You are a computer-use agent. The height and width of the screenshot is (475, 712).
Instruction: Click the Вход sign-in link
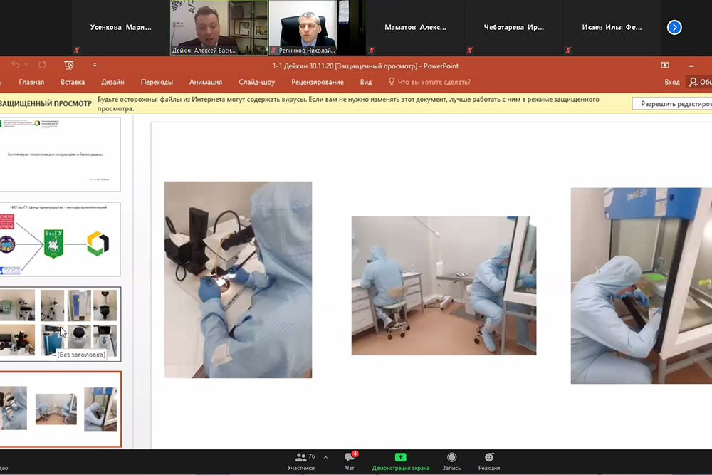[x=671, y=82]
